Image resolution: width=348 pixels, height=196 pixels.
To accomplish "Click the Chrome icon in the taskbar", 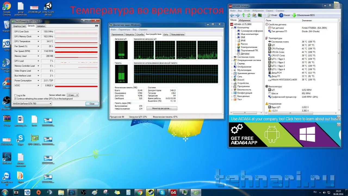I will coord(140,192).
